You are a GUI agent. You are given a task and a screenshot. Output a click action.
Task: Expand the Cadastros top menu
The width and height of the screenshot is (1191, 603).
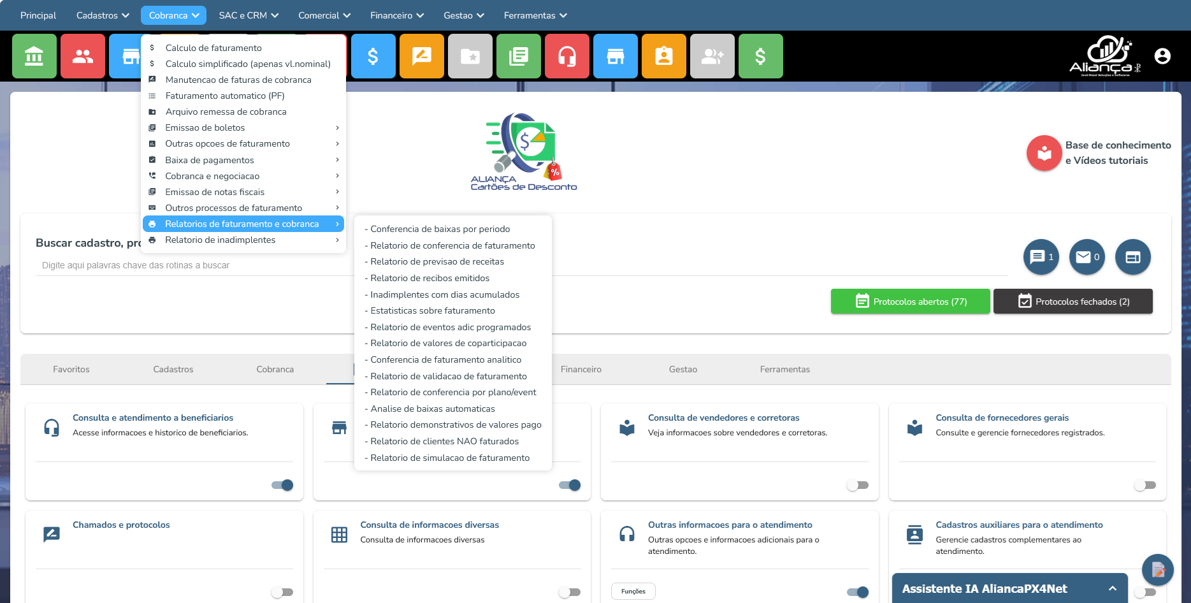click(x=103, y=15)
